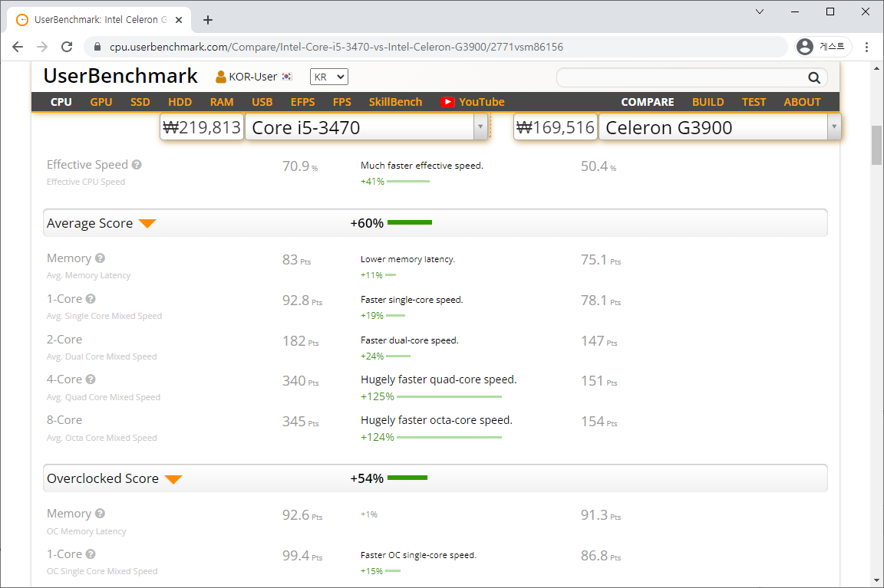Click the 340 Pts quad-core score

[301, 381]
